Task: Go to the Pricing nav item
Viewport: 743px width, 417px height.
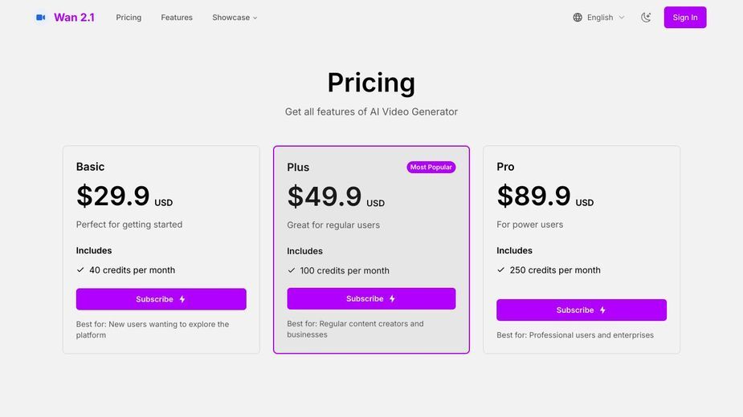Action: 129,18
